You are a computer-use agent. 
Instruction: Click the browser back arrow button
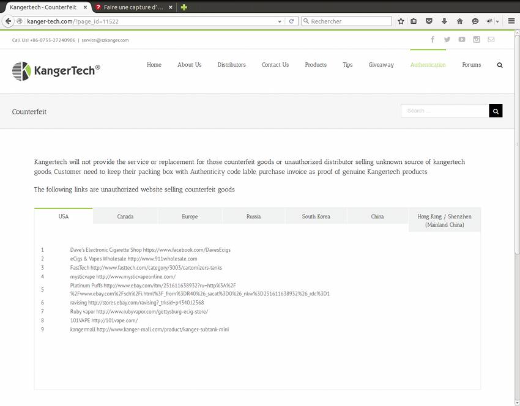[x=8, y=21]
